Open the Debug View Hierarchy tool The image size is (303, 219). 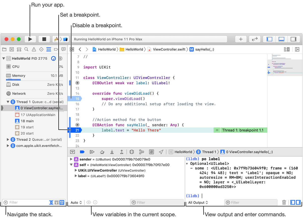tap(132, 152)
